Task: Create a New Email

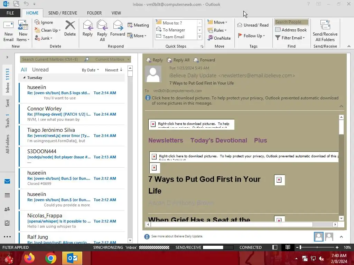Action: pyautogui.click(x=8, y=31)
